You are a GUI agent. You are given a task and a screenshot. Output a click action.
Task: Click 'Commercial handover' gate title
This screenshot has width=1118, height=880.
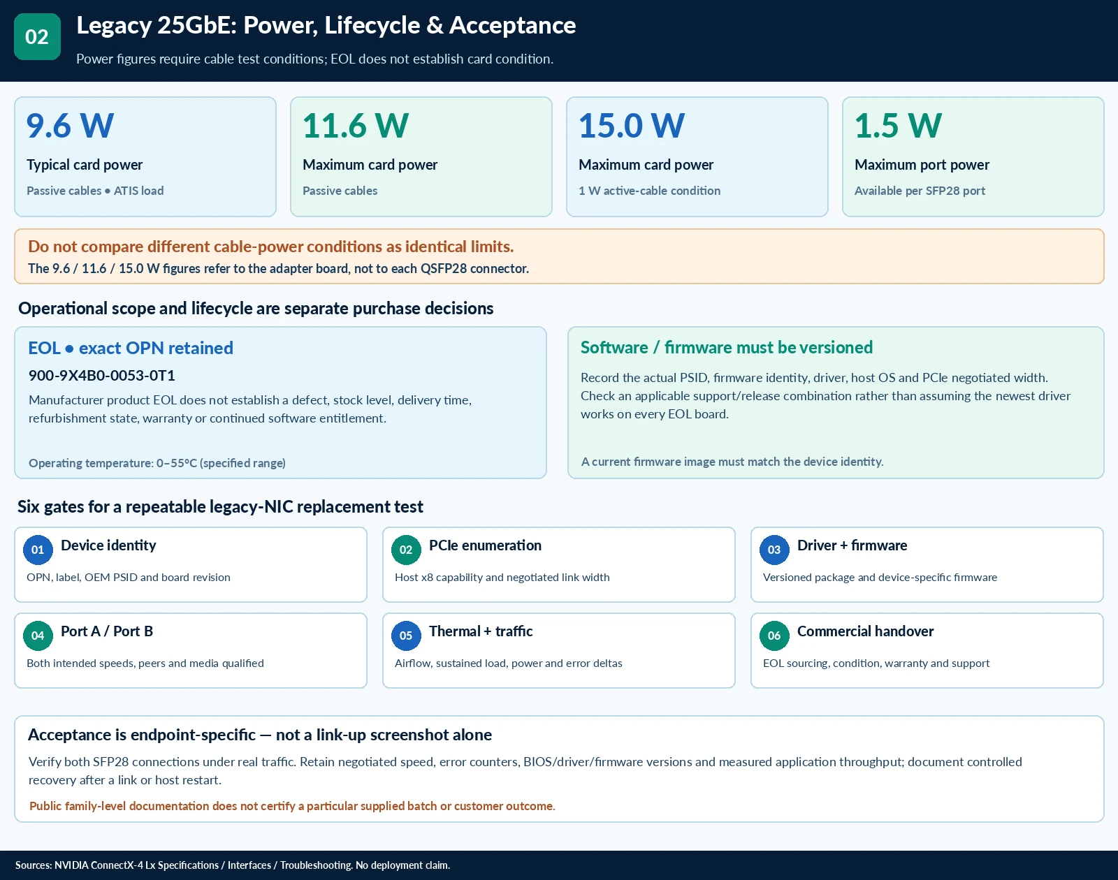pos(865,631)
